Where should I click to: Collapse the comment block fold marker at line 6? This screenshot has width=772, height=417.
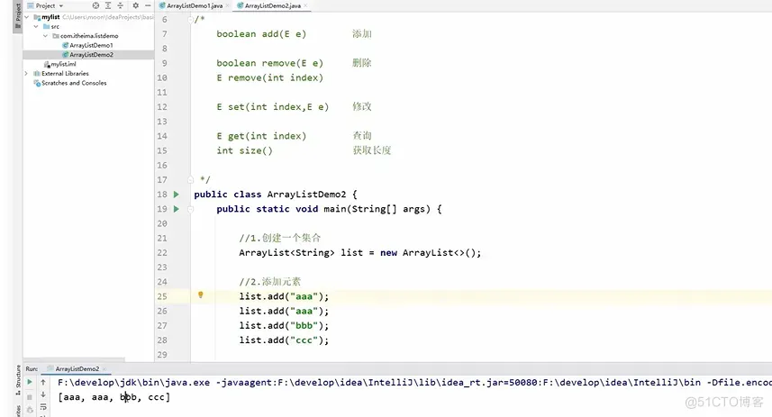[191, 20]
